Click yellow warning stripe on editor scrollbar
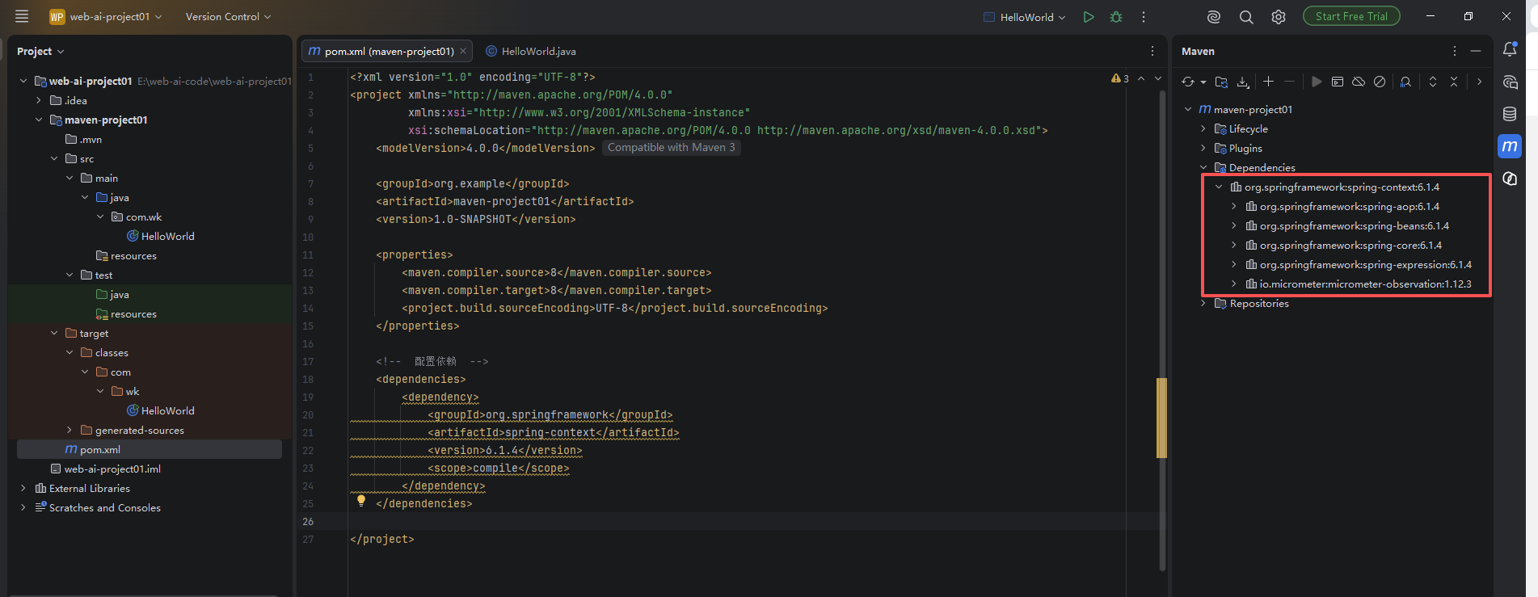Viewport: 1538px width, 597px height. (x=1161, y=418)
